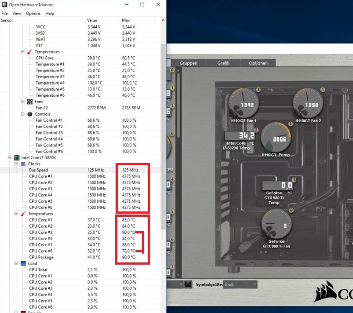
Task: Click the save floppy disk icon
Action: (x=188, y=284)
